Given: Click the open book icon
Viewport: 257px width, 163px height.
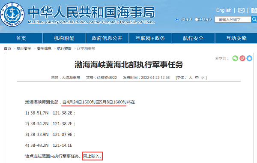Looking at the screenshot, I should (254, 11).
